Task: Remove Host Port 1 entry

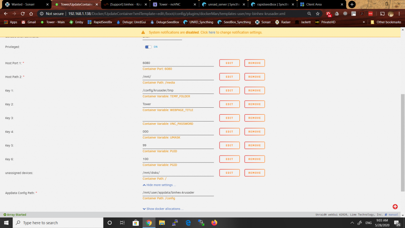Action: (x=254, y=63)
